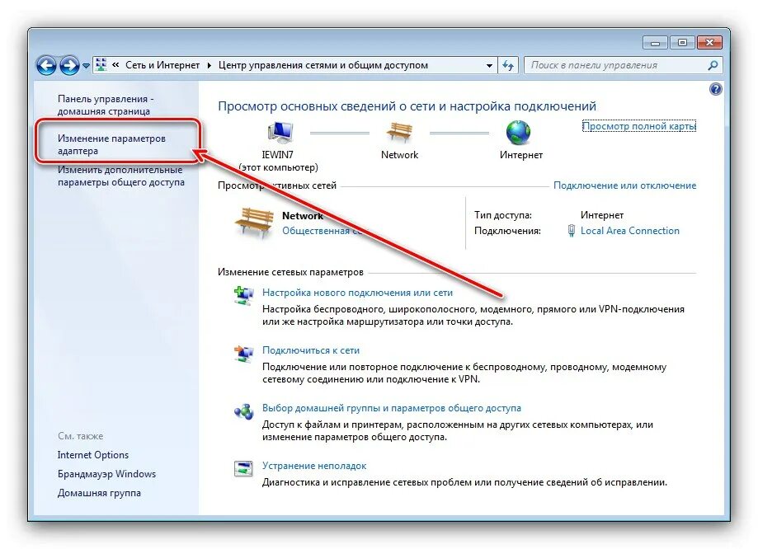This screenshot has height=549, width=758.
Task: Click the Internet globe icon
Action: click(518, 133)
